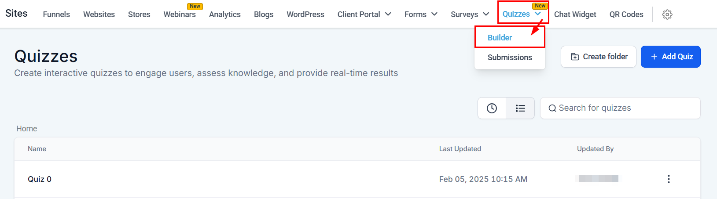The width and height of the screenshot is (717, 199).
Task: Go to the Funnels tab
Action: (56, 14)
